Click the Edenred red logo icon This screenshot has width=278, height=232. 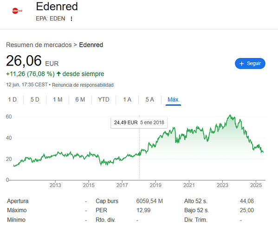[x=17, y=11]
